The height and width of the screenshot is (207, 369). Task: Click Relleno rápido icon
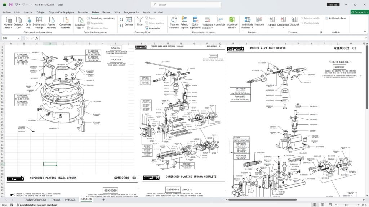184,23
